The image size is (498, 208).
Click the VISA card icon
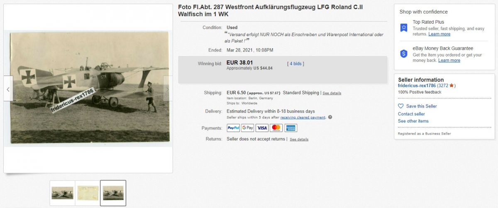coord(262,128)
